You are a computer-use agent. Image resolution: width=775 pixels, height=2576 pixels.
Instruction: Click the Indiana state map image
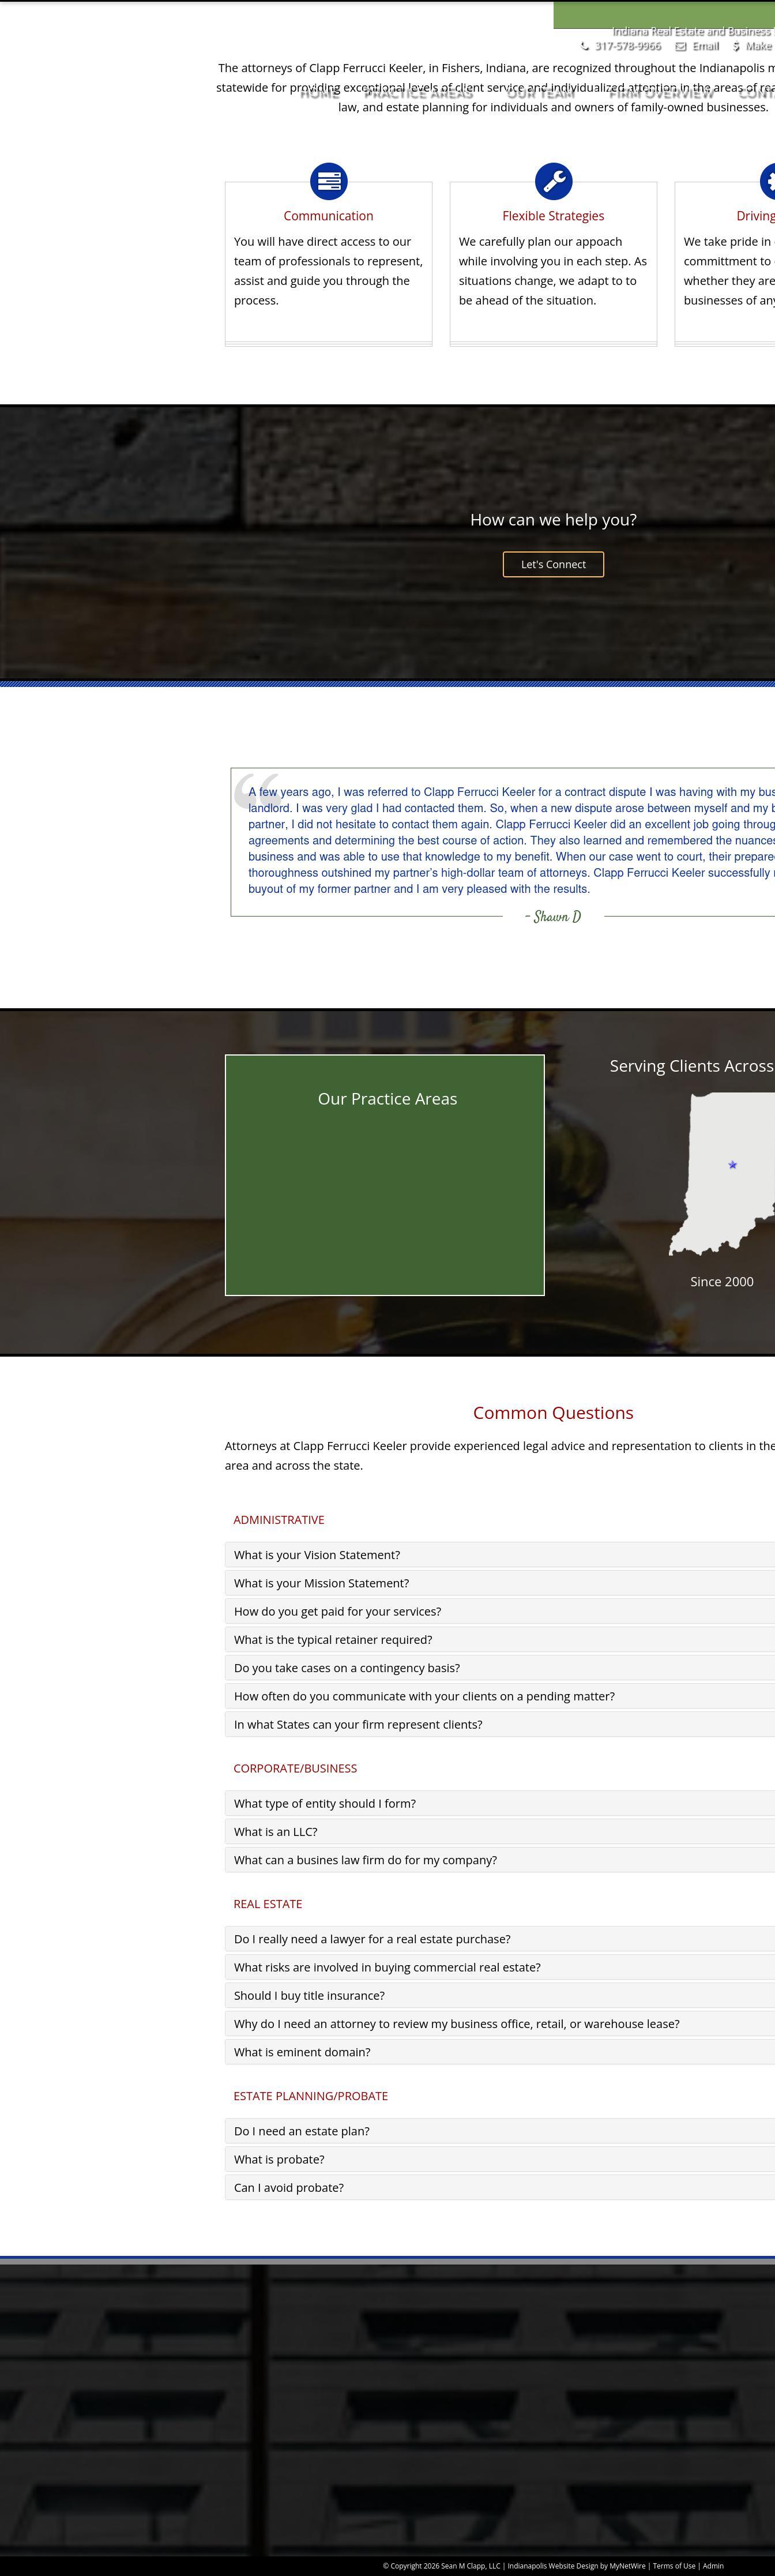coord(722,1174)
